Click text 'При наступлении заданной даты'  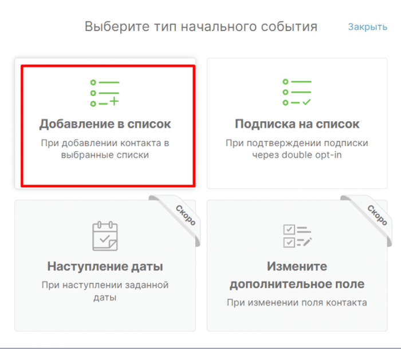click(x=105, y=291)
